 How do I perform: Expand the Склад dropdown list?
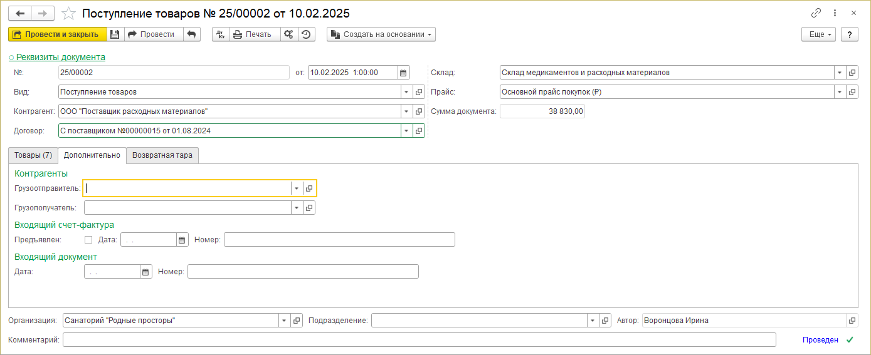840,73
